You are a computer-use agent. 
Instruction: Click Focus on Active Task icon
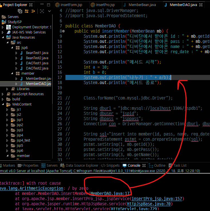[x=42, y=11]
